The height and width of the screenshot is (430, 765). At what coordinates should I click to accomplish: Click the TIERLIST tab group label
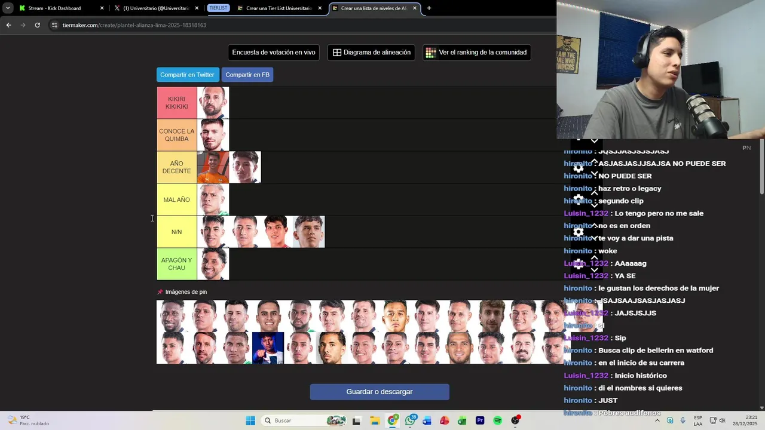pyautogui.click(x=218, y=8)
